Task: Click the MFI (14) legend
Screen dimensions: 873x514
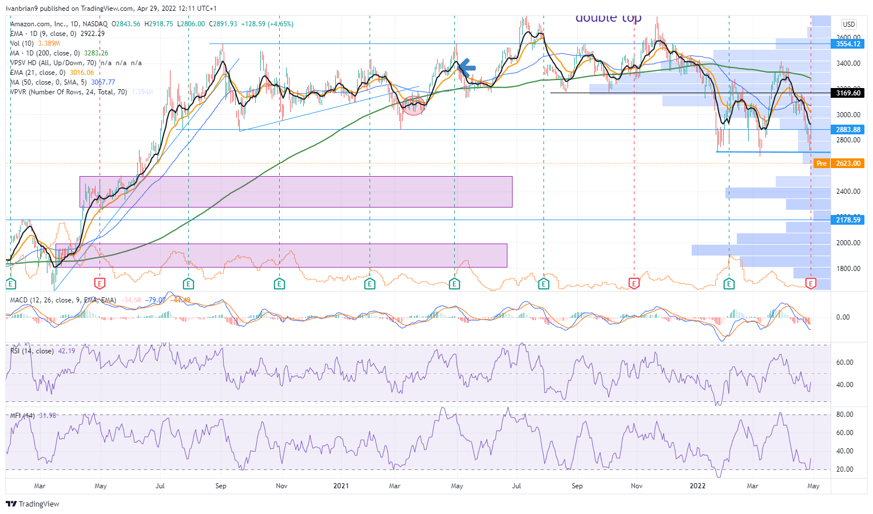Action: click(33, 416)
